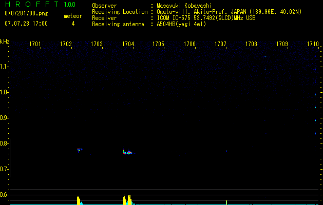This screenshot has width=323, height=205.
Task: Click the receiver ICOM IC-575 frequency text
Action: point(206,18)
